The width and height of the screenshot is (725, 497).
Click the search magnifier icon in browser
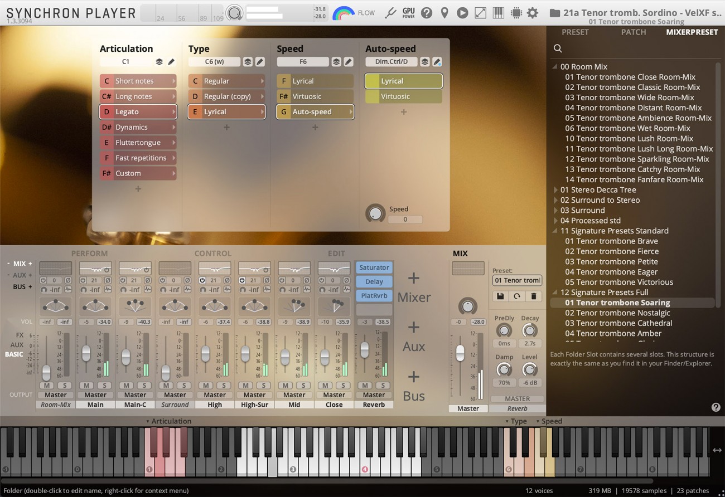point(558,48)
